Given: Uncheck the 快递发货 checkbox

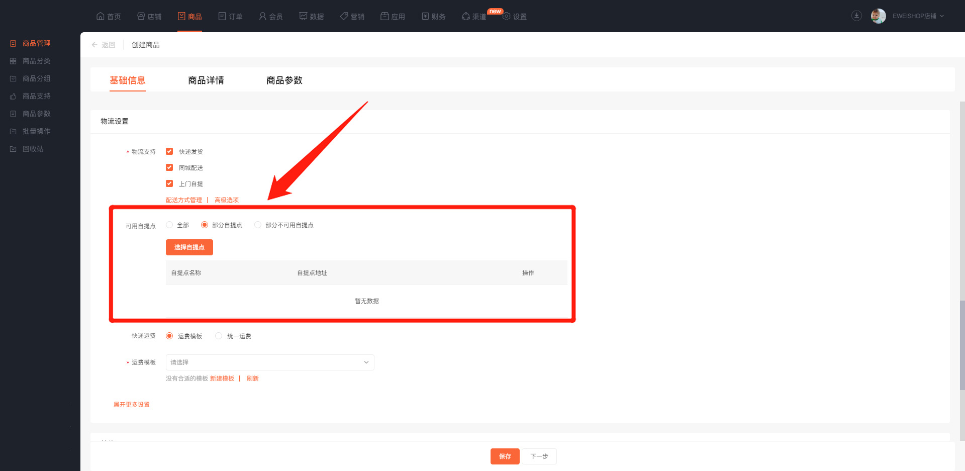Looking at the screenshot, I should [x=169, y=151].
